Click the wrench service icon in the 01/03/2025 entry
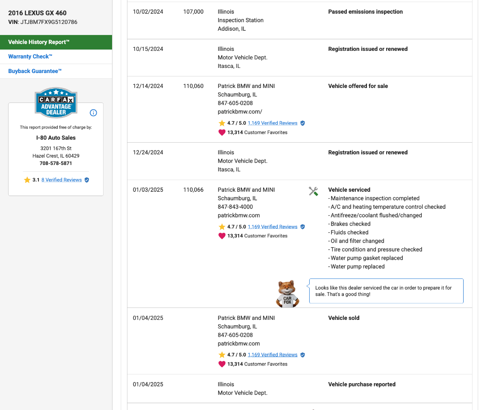The width and height of the screenshot is (479, 410). pyautogui.click(x=313, y=191)
